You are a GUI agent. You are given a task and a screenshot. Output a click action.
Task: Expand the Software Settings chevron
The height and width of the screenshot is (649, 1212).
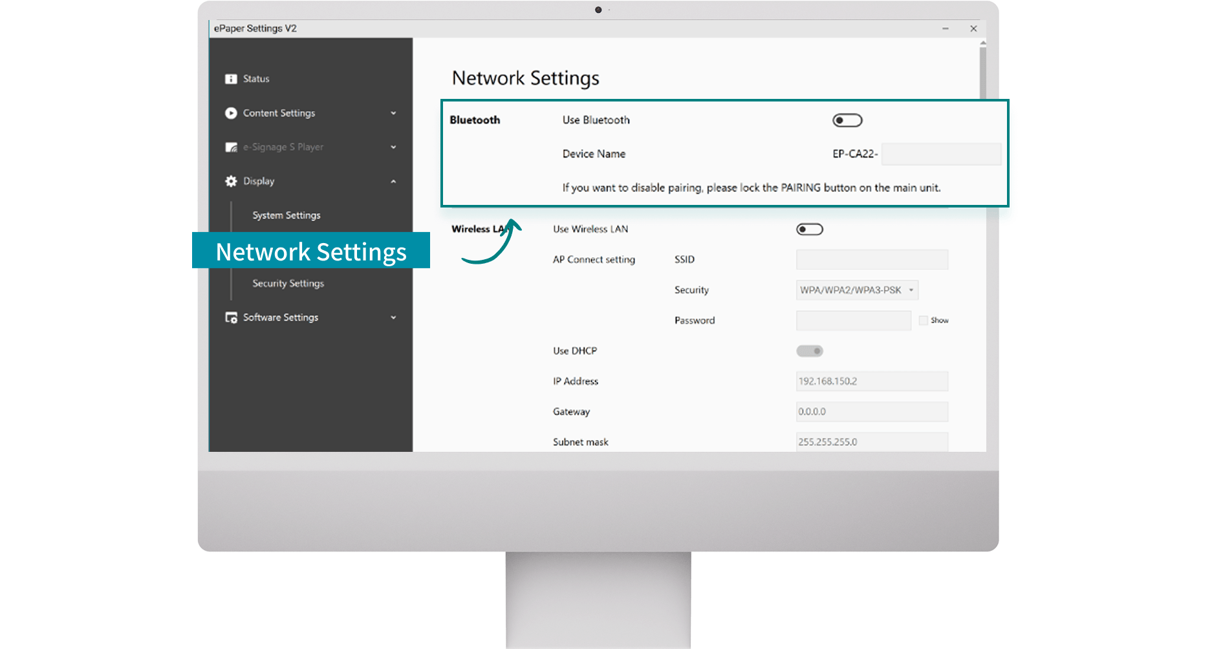click(393, 317)
